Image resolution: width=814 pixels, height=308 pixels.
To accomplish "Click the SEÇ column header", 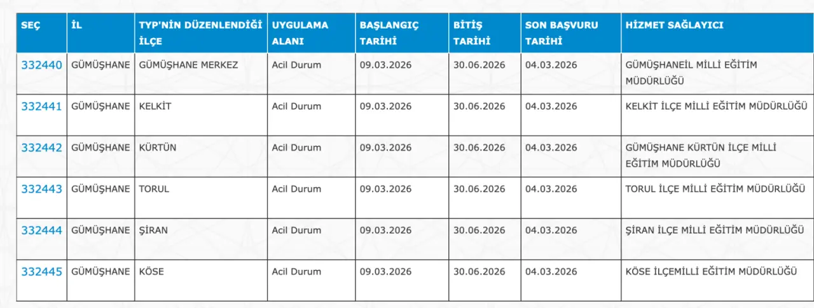I will [x=29, y=25].
